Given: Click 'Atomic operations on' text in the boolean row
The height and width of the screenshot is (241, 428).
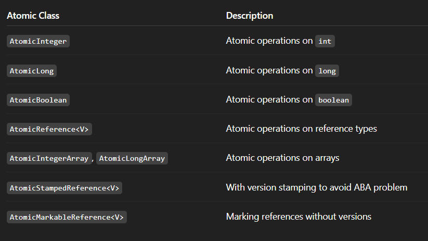Looking at the screenshot, I should click(269, 99).
